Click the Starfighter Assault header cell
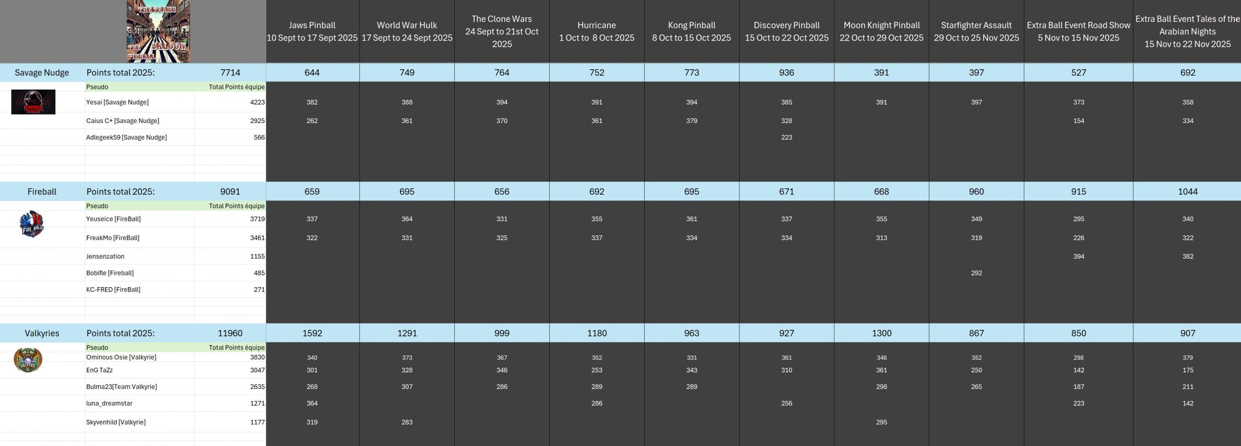 click(x=976, y=31)
